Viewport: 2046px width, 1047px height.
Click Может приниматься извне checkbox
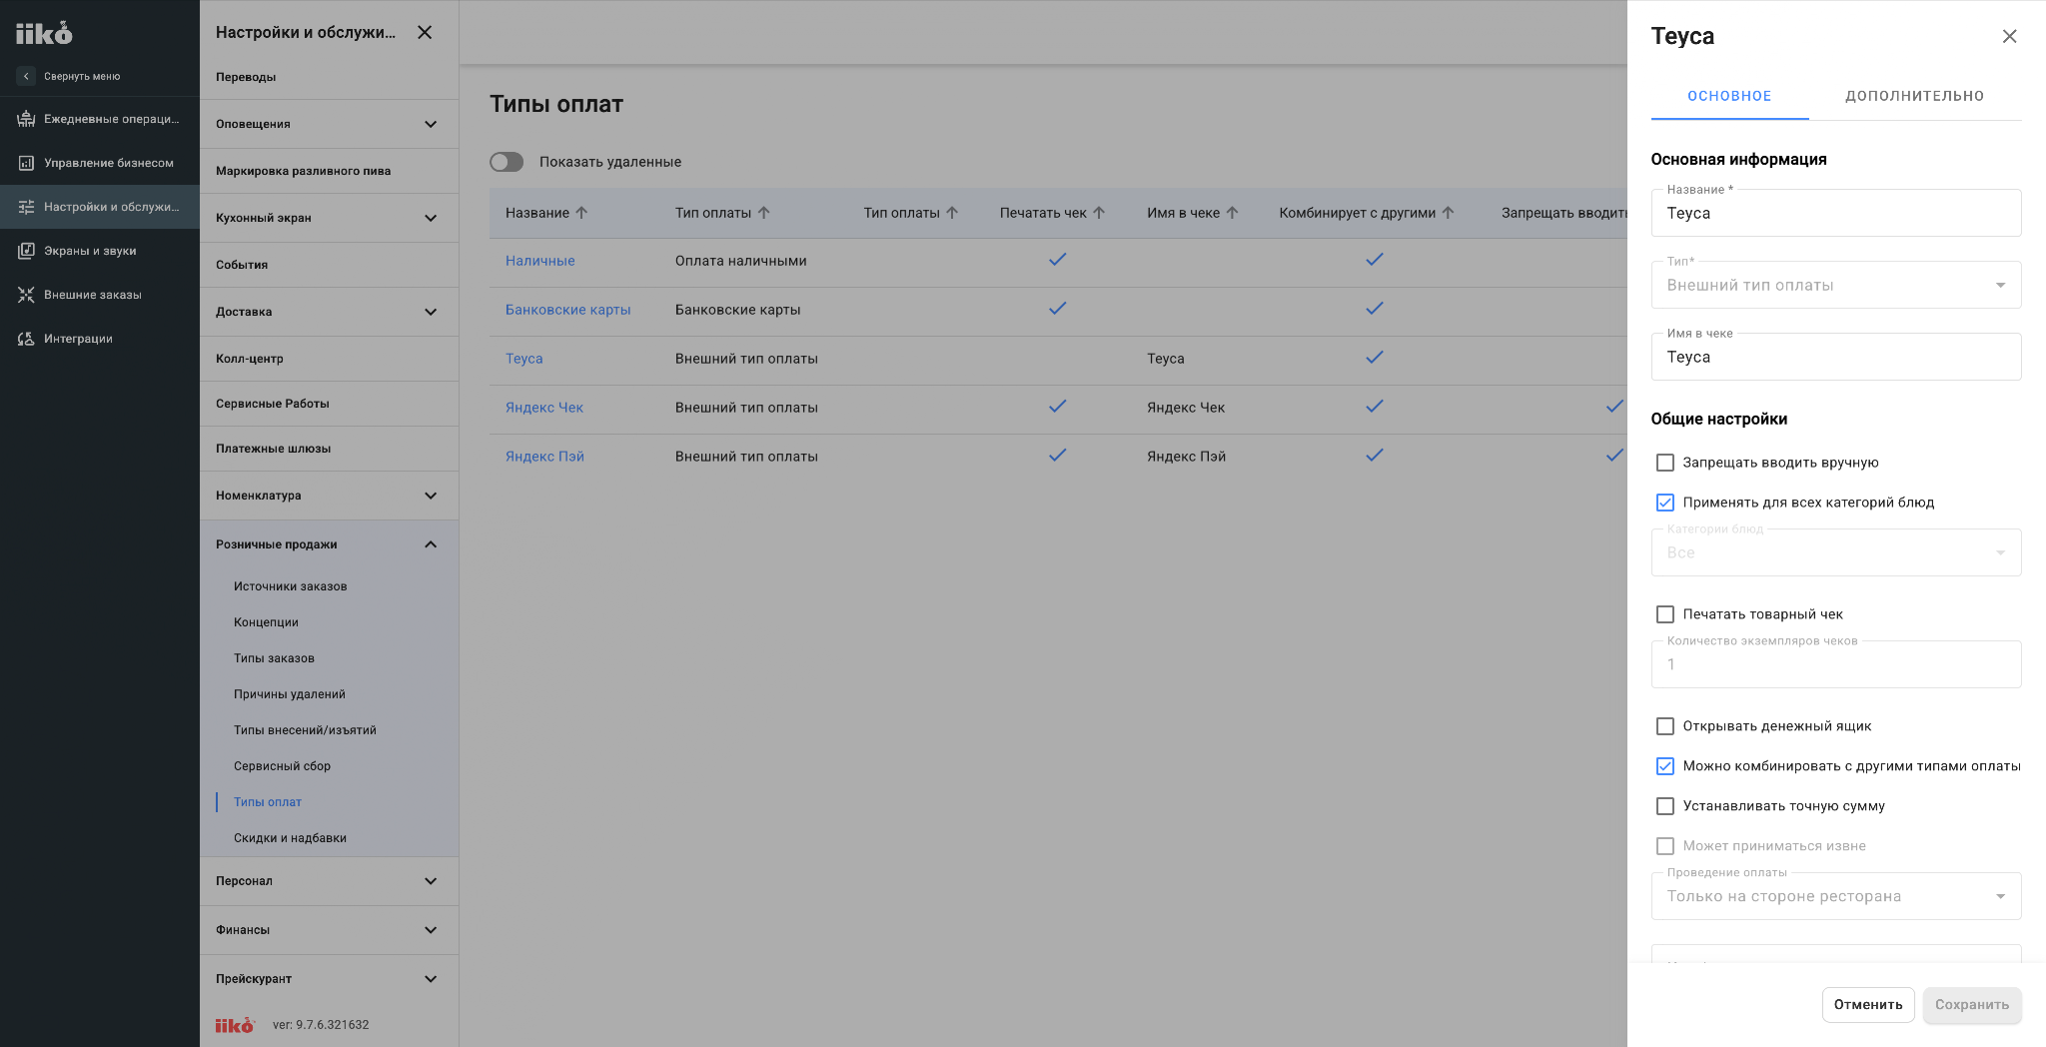[x=1665, y=846]
